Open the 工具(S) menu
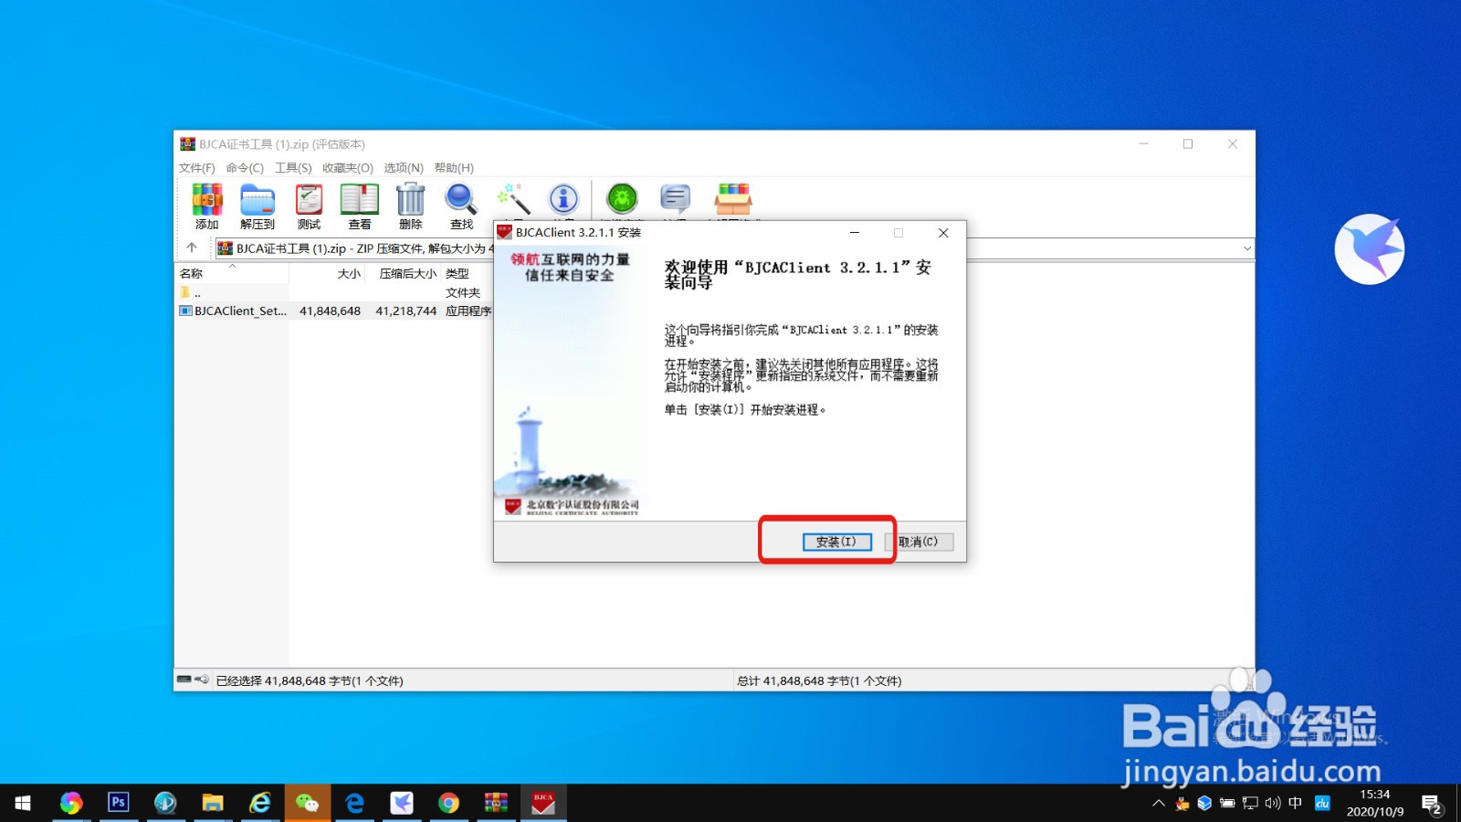 (x=293, y=168)
